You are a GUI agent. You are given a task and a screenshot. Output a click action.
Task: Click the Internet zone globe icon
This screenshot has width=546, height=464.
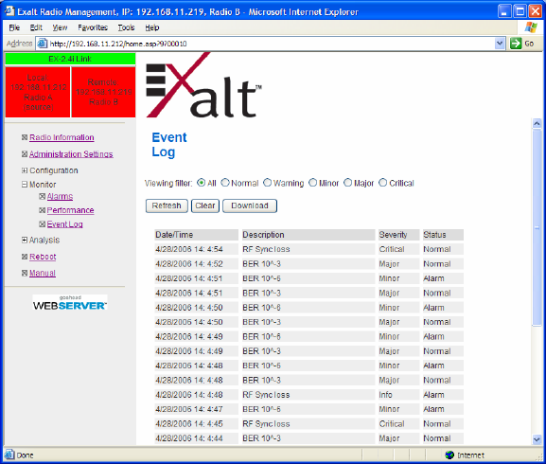coord(449,455)
